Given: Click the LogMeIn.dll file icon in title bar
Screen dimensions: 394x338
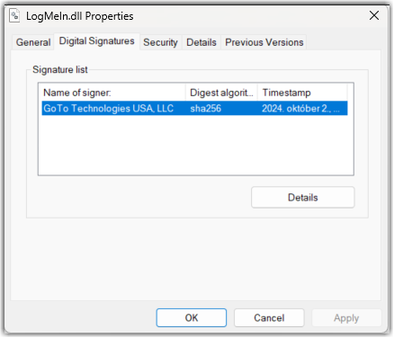Looking at the screenshot, I should pos(14,15).
